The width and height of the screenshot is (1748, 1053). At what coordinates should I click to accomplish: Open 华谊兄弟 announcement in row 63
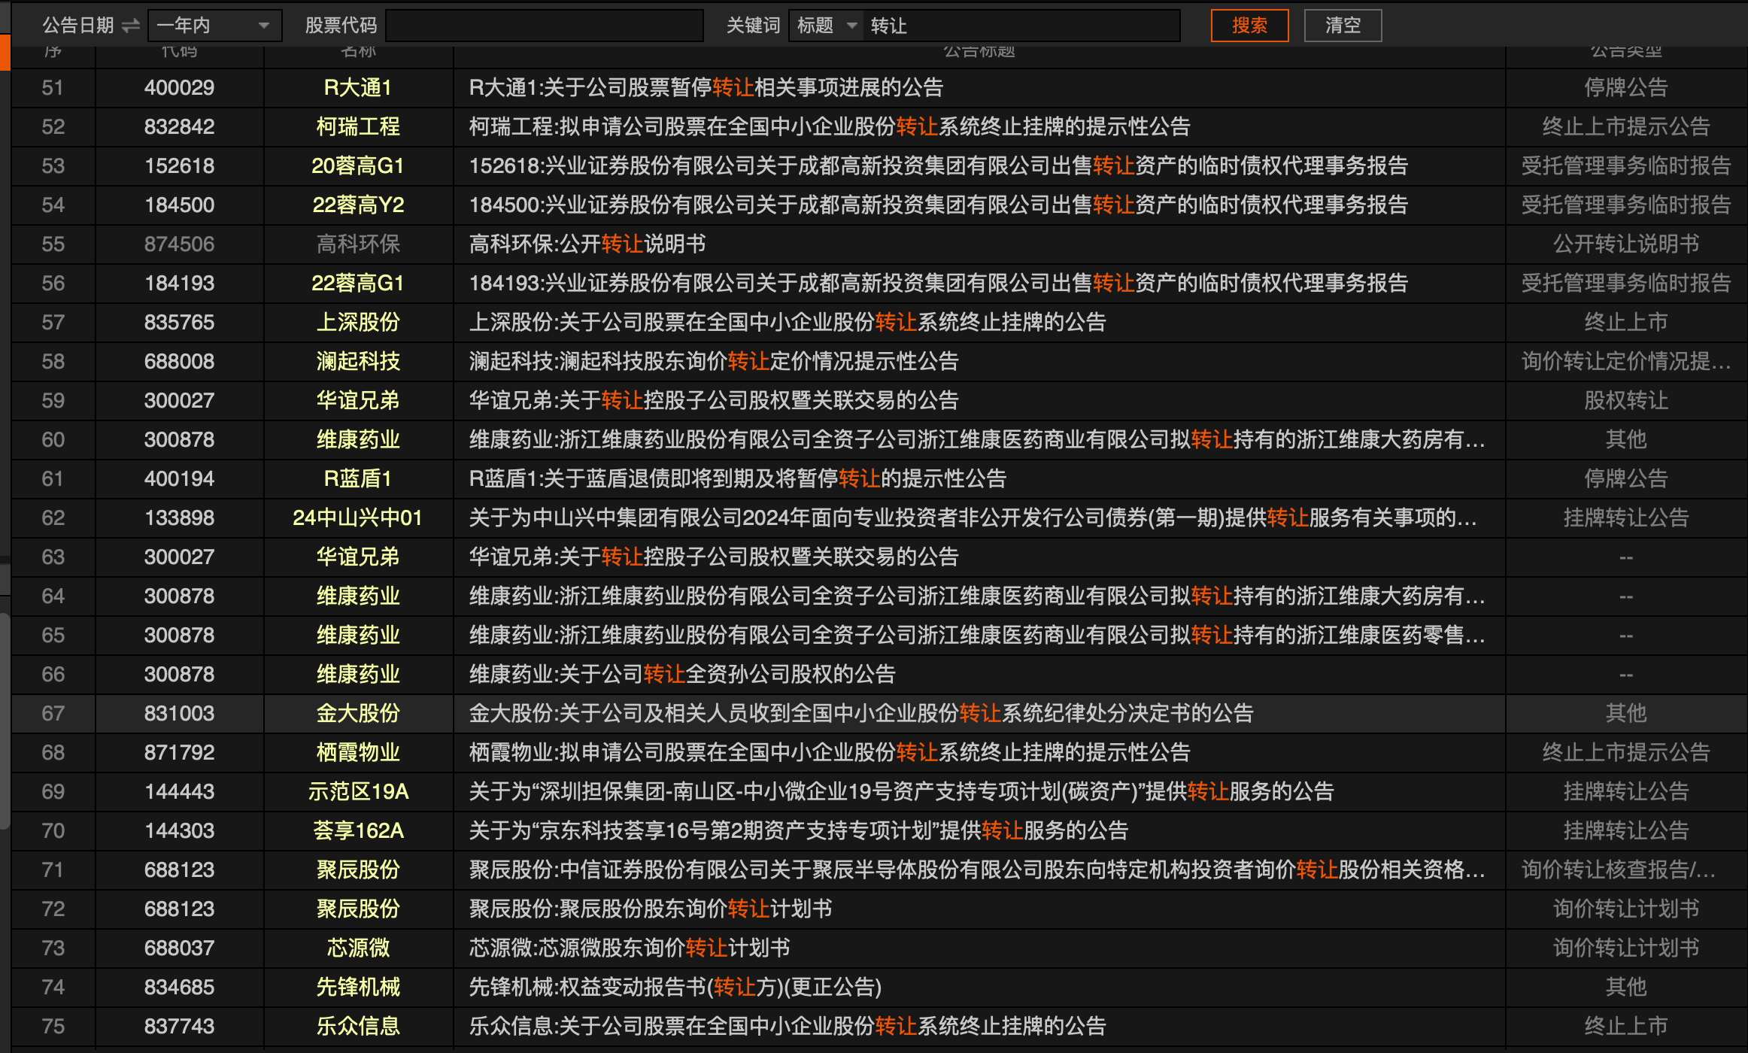click(x=714, y=557)
